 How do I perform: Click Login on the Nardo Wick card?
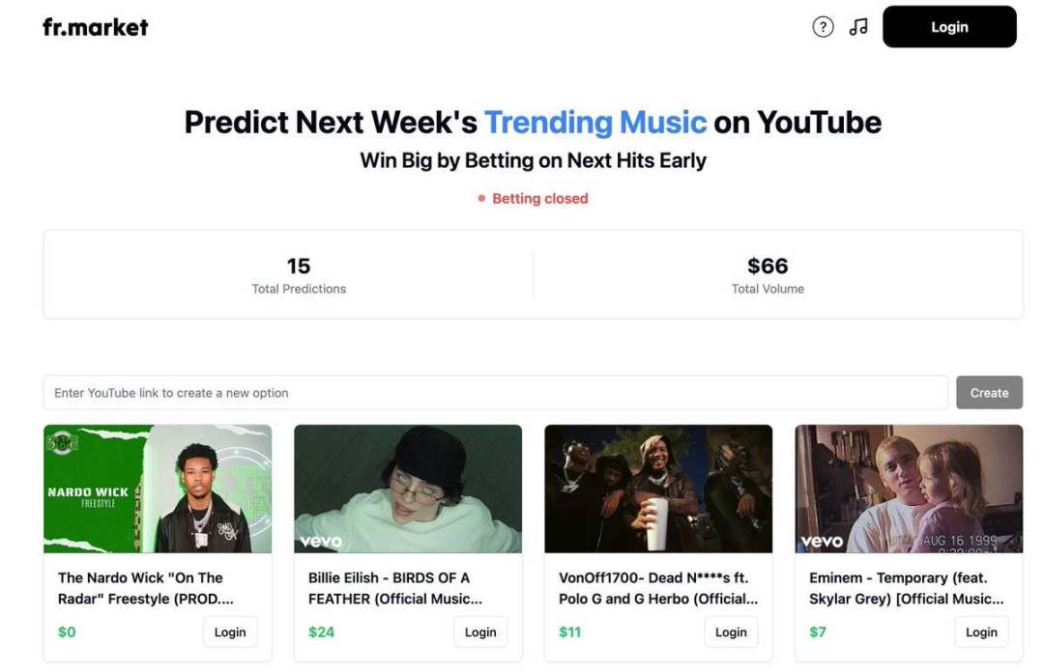tap(230, 632)
